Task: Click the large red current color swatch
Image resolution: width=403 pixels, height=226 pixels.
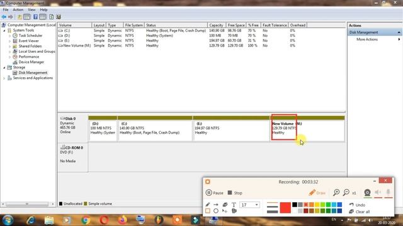Action: coord(285,208)
